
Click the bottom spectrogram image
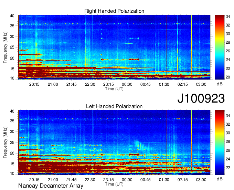(114, 142)
